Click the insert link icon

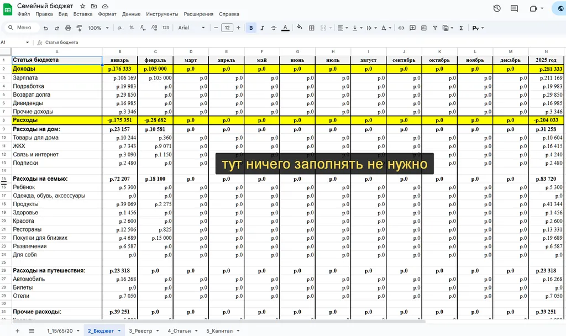point(401,28)
